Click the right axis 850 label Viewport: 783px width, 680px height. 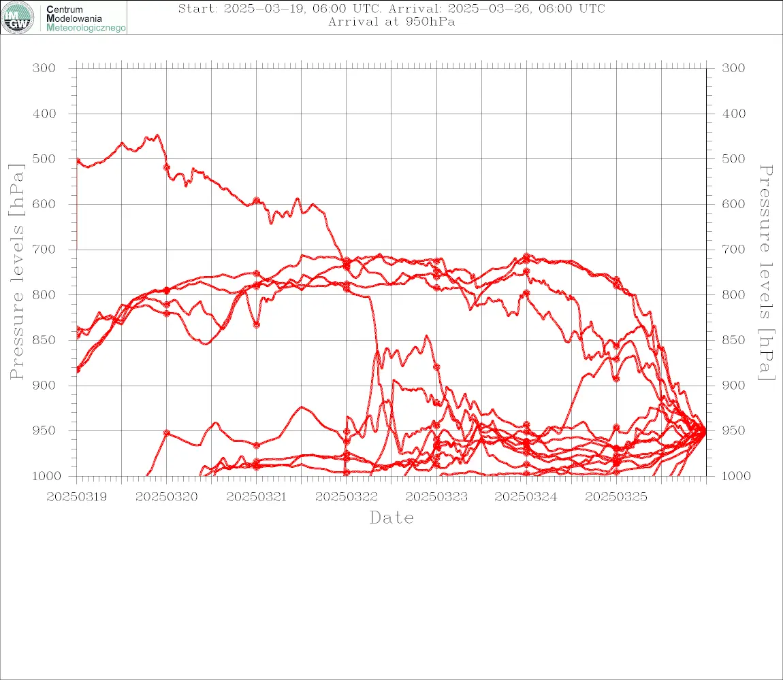(733, 340)
